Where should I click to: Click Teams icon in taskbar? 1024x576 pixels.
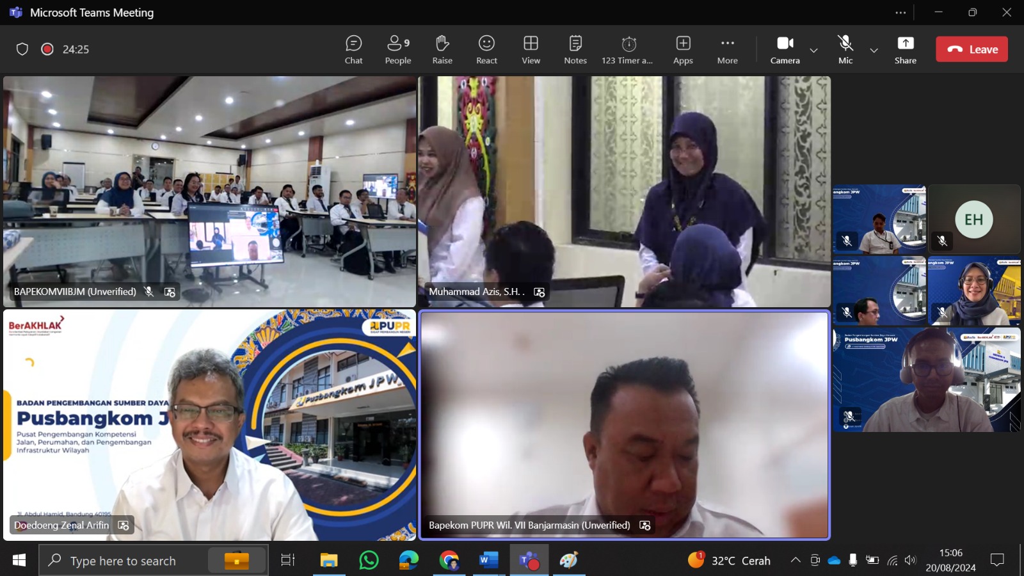coord(529,560)
